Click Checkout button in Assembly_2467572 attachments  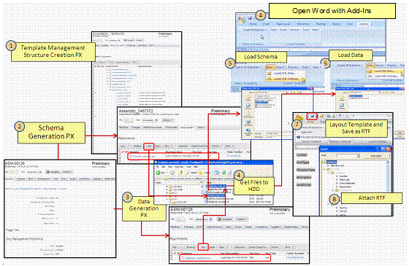coord(183,146)
